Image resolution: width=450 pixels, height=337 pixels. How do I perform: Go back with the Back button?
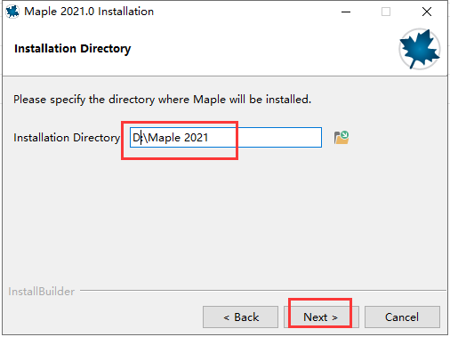click(x=240, y=317)
